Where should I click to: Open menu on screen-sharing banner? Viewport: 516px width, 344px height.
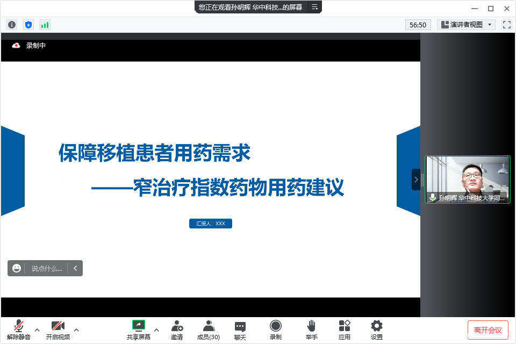315,7
